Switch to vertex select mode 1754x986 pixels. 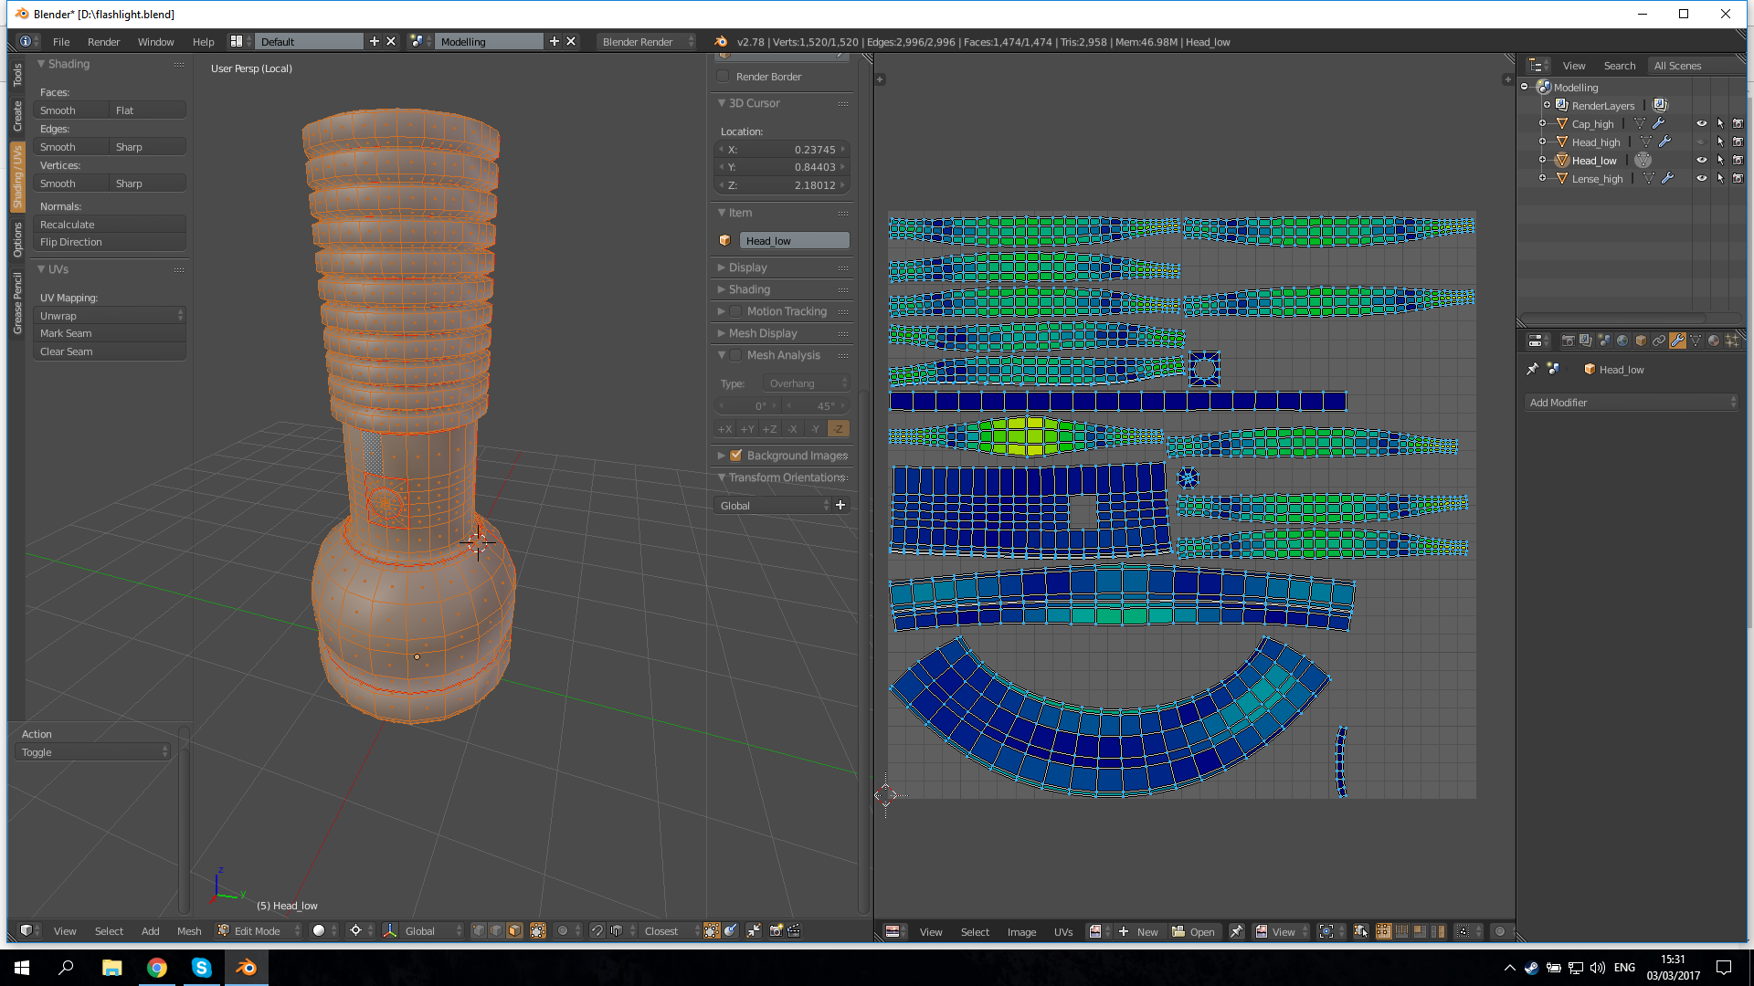(478, 930)
